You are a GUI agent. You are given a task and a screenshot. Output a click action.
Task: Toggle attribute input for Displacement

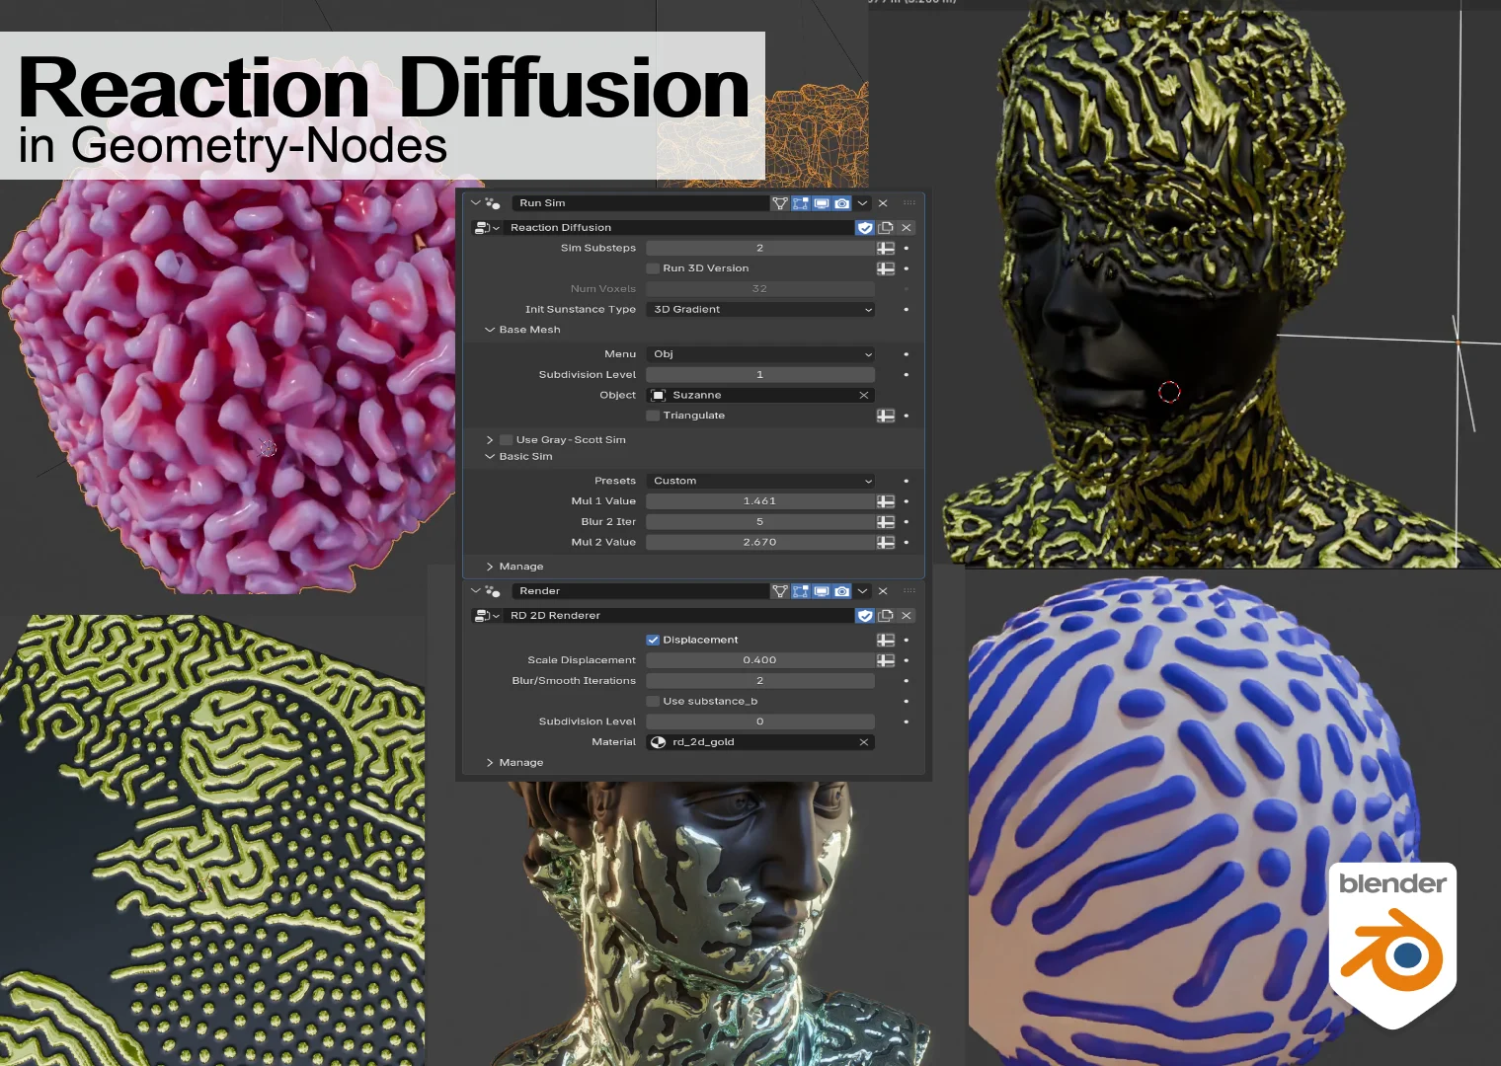(x=886, y=641)
